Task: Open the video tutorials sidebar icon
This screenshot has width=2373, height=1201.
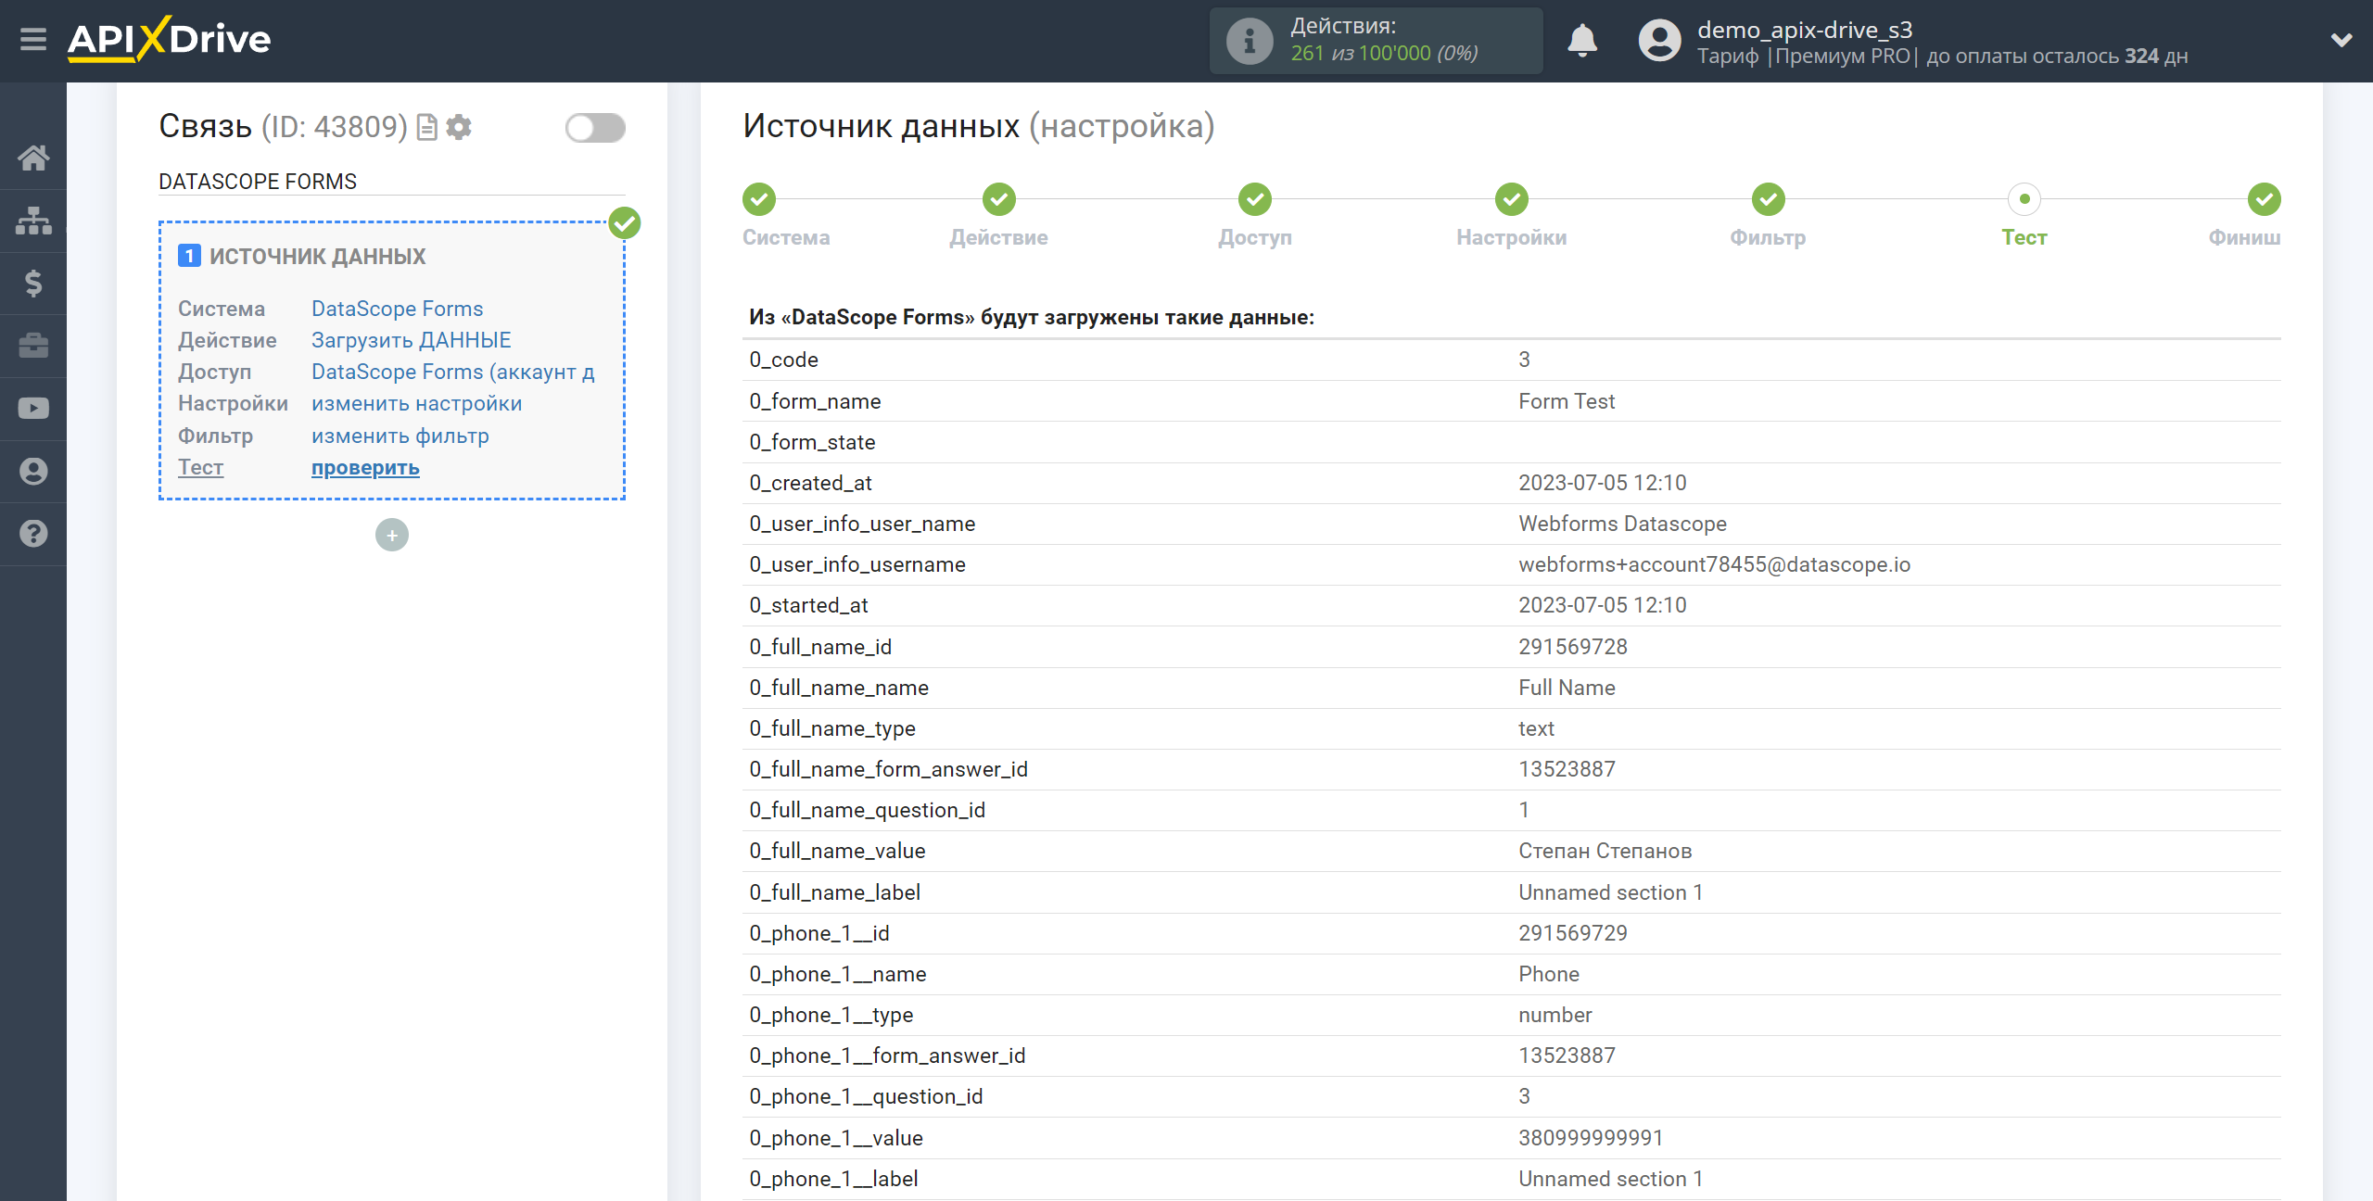Action: point(33,409)
